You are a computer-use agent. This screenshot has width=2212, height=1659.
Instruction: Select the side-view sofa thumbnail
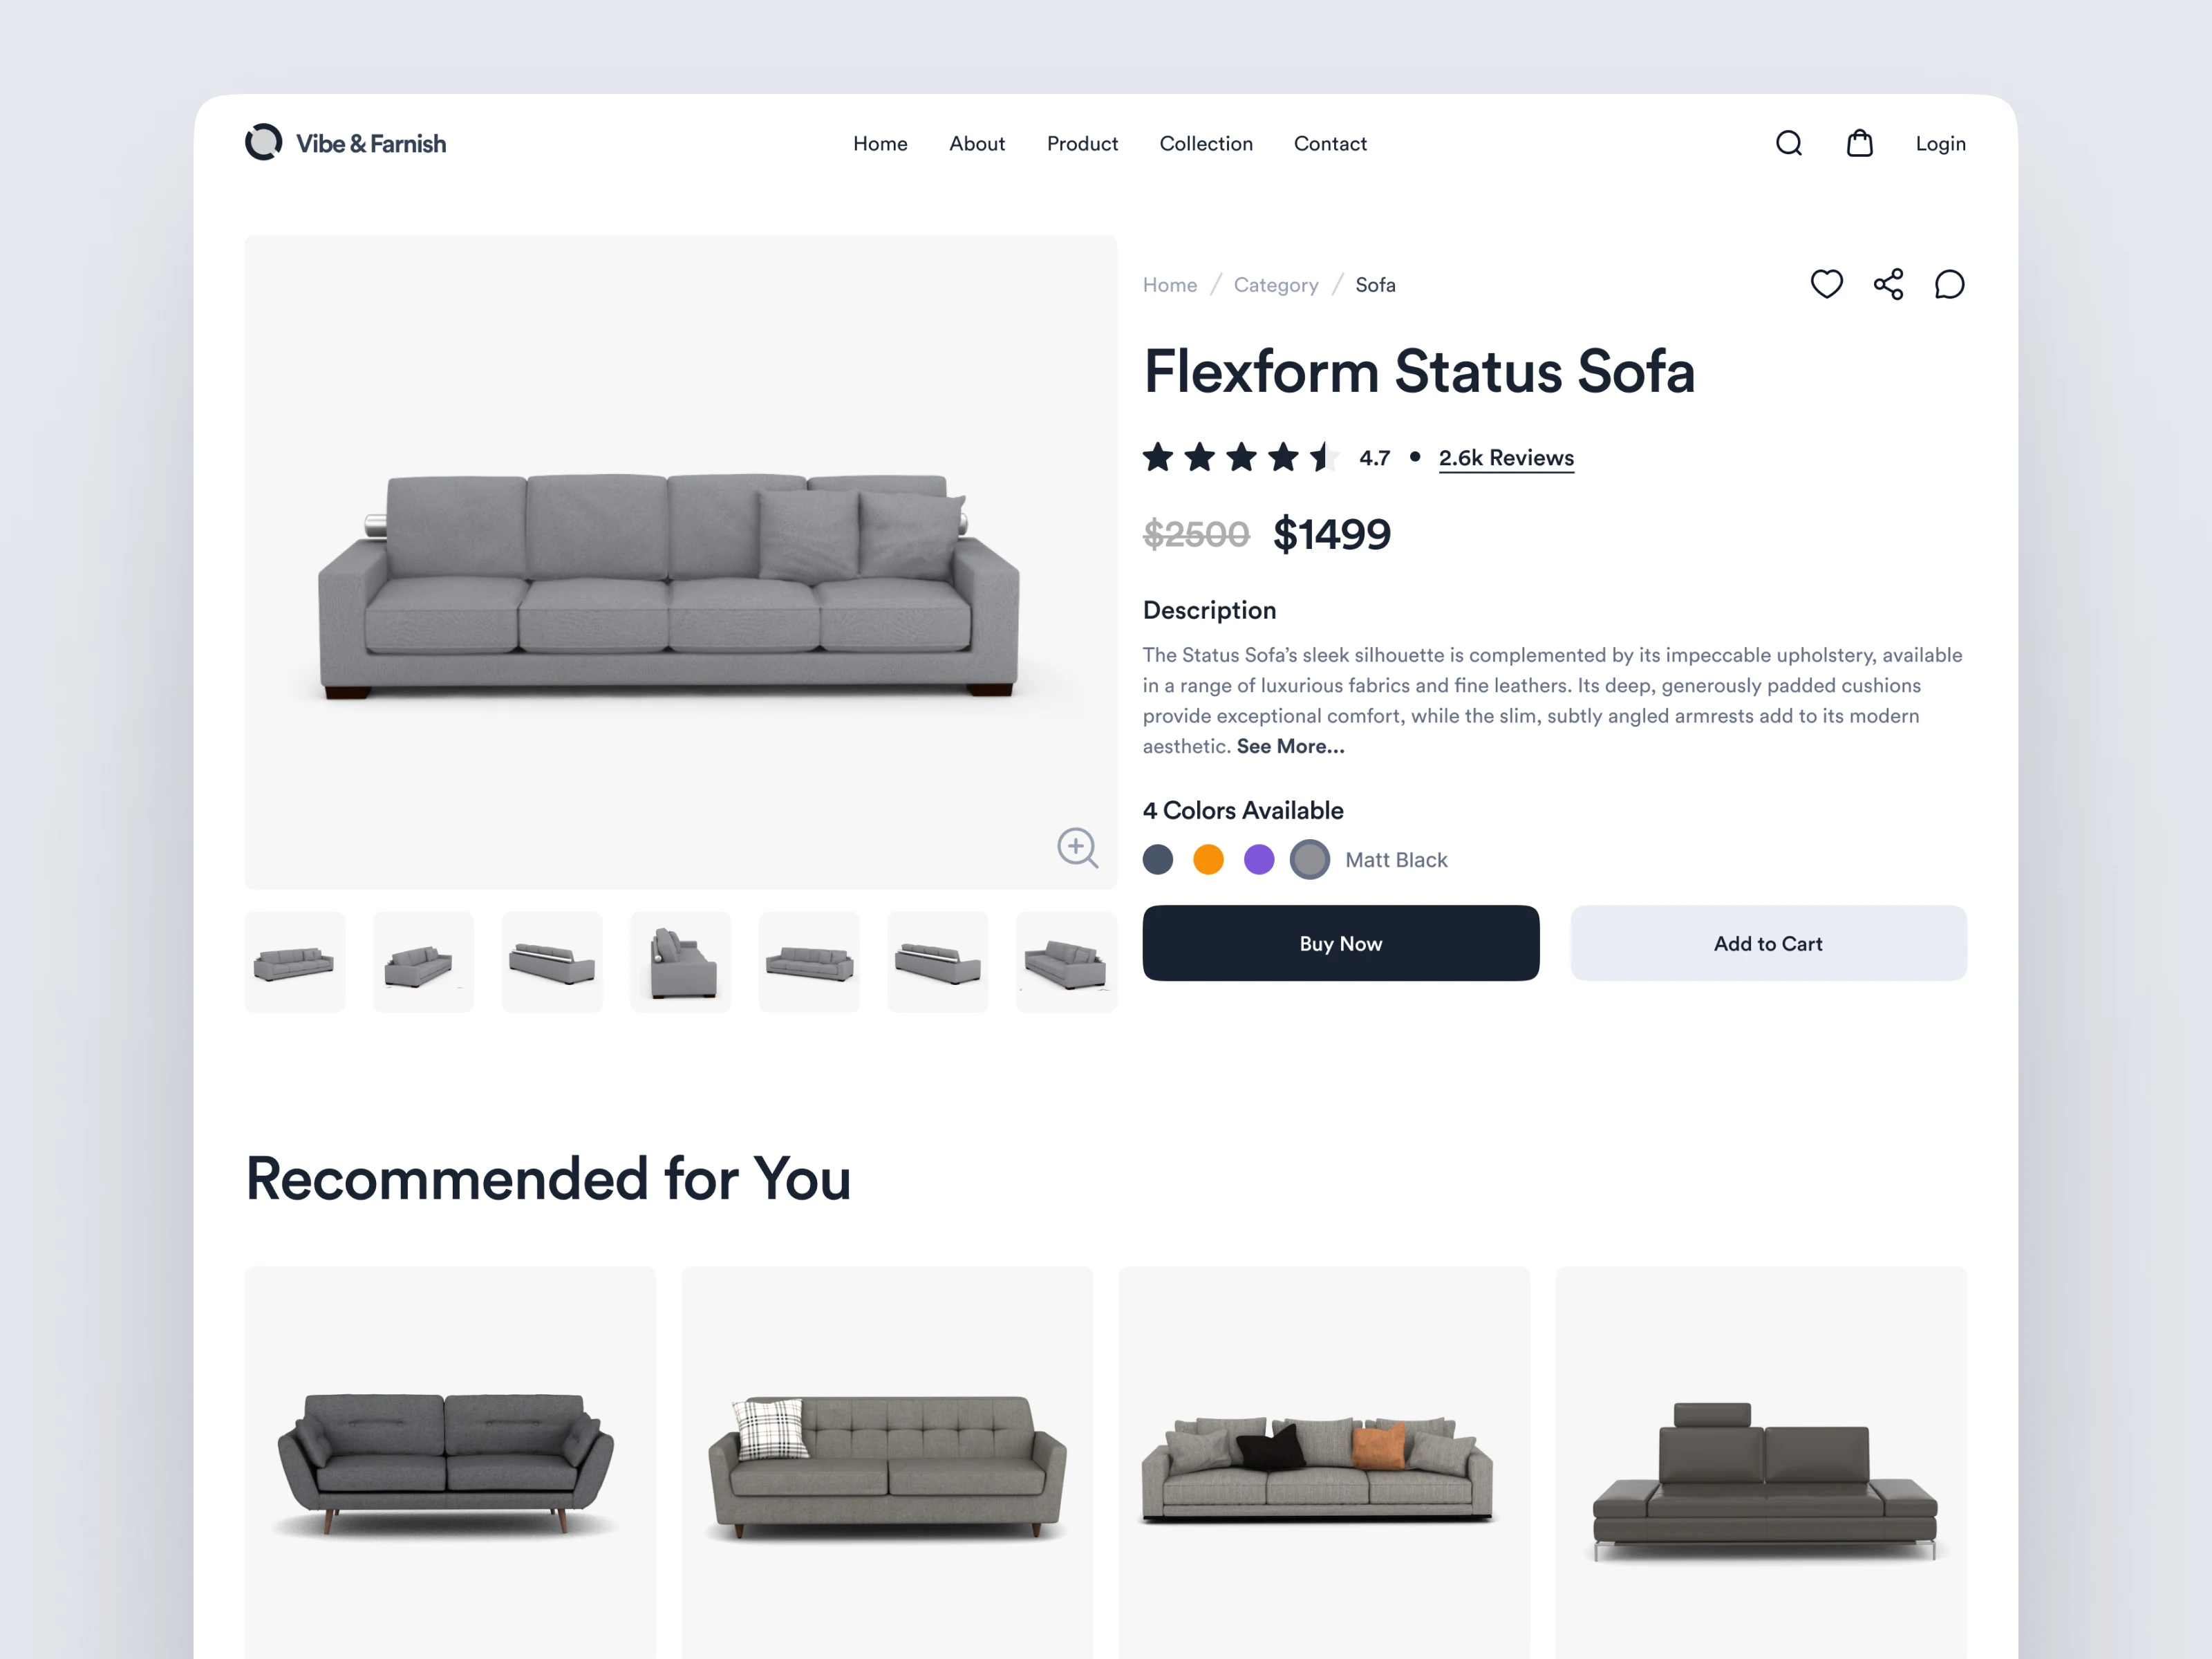click(681, 962)
